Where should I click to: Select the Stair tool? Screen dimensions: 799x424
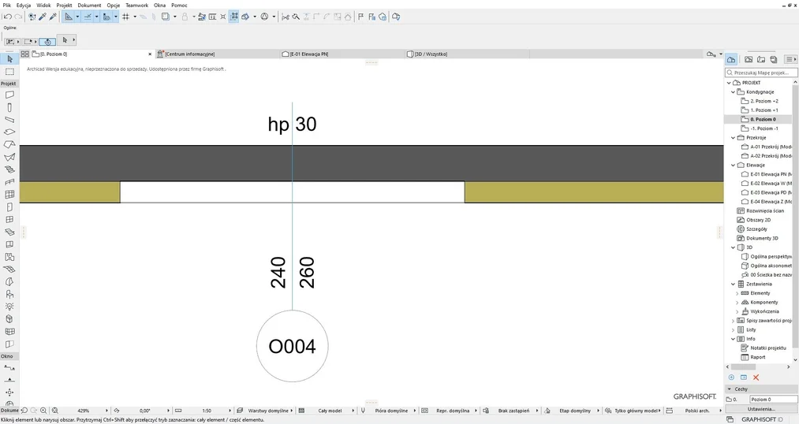[x=9, y=169]
